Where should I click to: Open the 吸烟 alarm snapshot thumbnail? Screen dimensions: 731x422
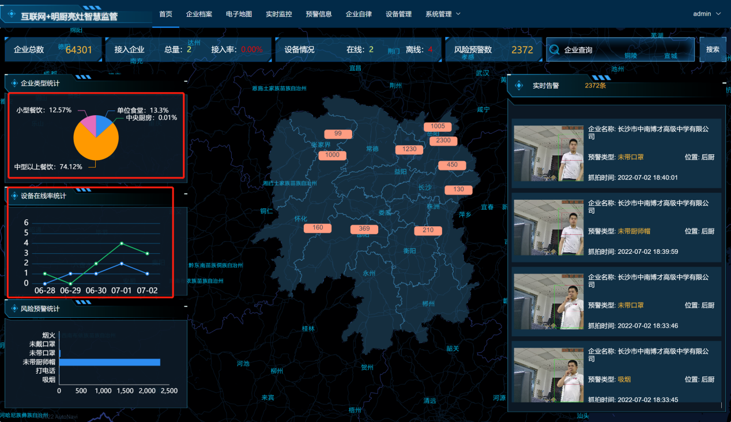coord(548,375)
